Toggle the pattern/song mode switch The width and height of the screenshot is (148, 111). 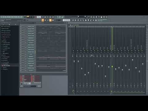(28, 17)
